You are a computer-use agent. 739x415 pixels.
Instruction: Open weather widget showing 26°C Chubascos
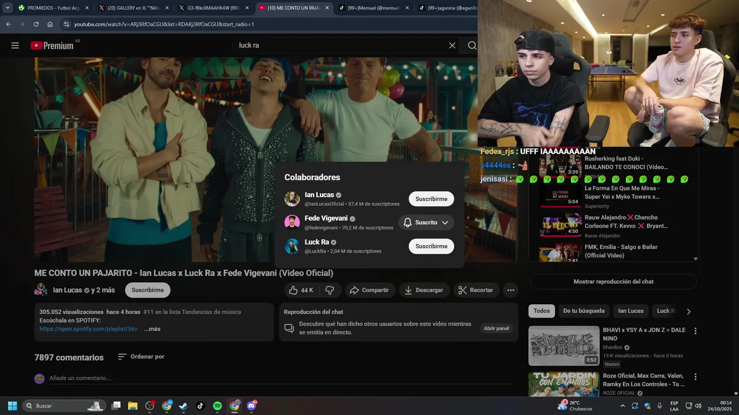pyautogui.click(x=574, y=406)
